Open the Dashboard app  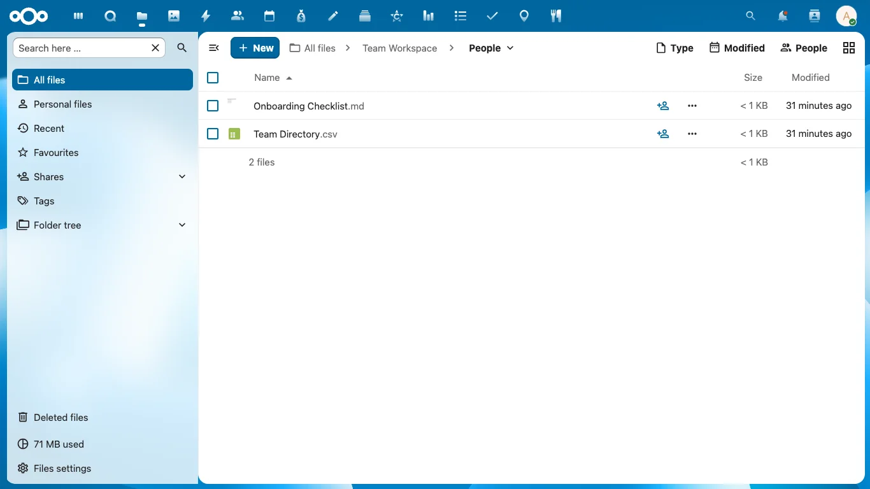(x=78, y=16)
